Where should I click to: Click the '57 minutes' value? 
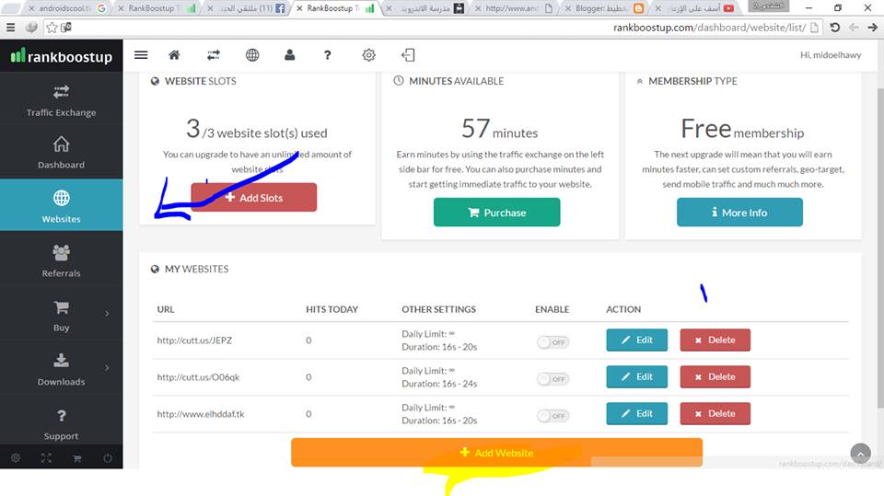[499, 129]
